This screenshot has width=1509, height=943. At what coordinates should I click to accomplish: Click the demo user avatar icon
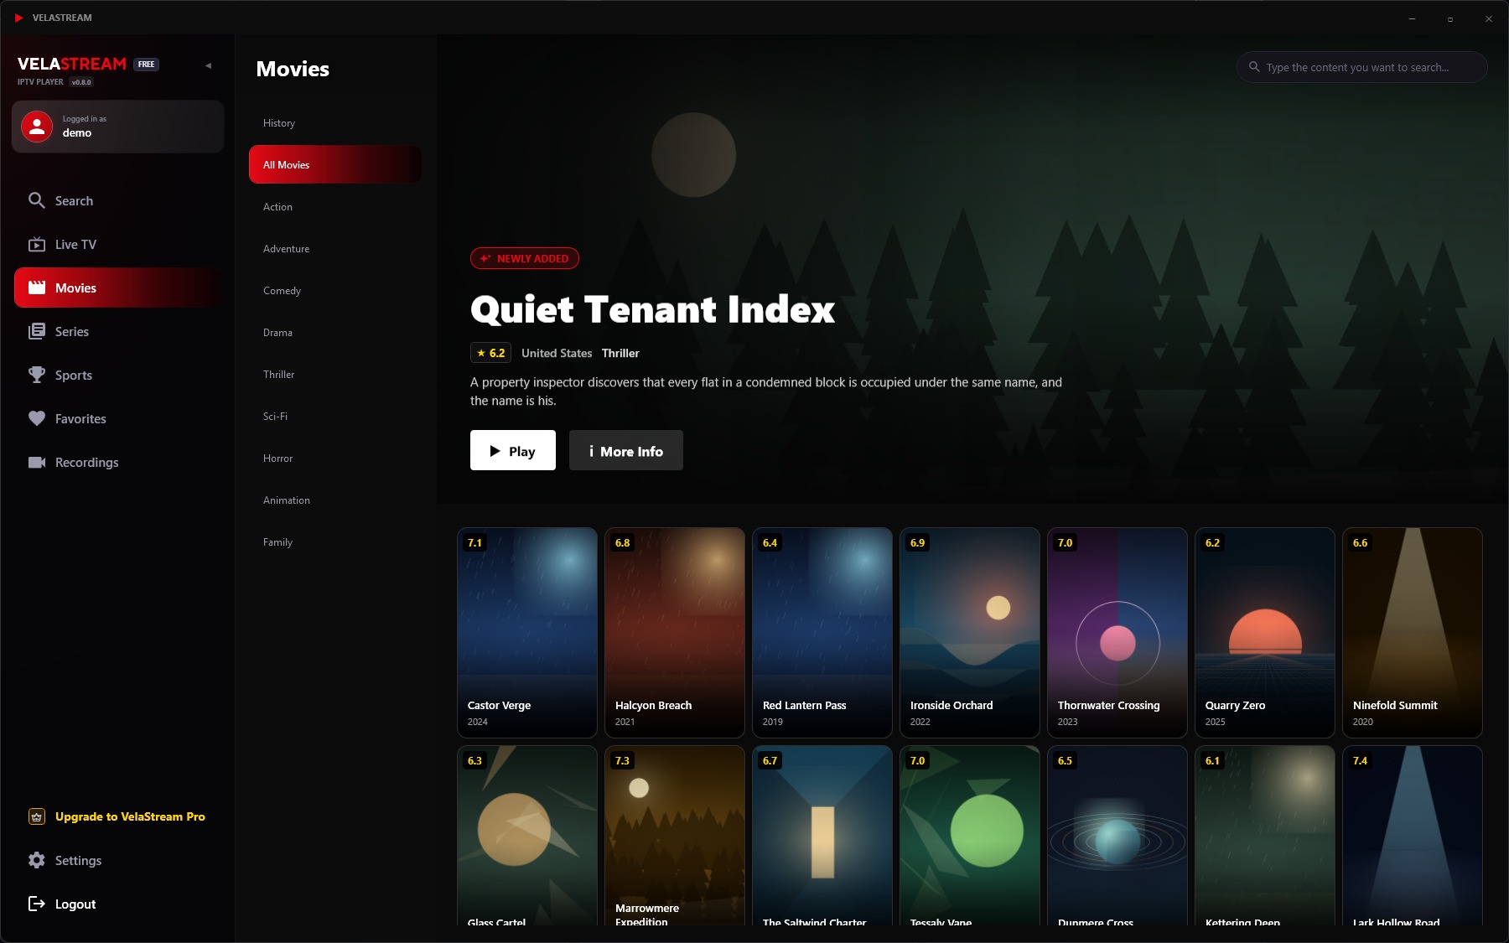(x=37, y=127)
